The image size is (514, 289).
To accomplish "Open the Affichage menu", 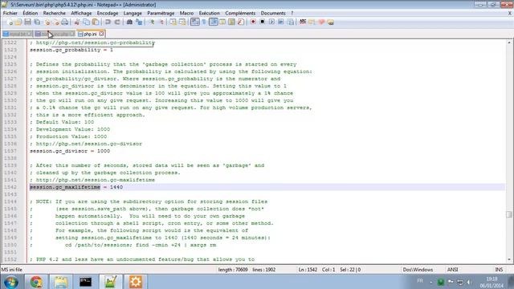I will 81,13.
